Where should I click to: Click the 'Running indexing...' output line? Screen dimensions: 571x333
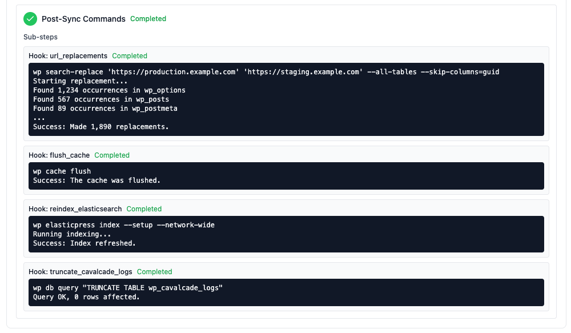point(72,234)
